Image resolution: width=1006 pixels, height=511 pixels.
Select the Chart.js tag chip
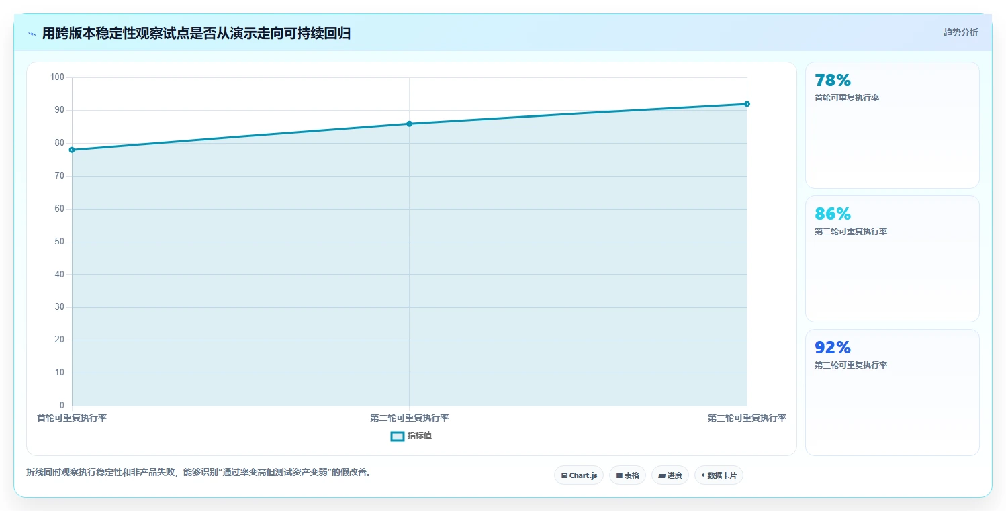coord(579,475)
